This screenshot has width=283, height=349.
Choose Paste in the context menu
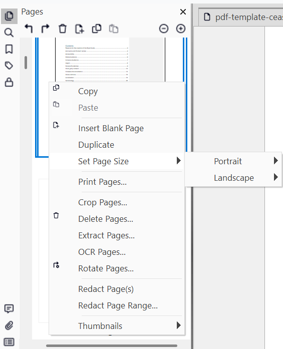point(117,108)
